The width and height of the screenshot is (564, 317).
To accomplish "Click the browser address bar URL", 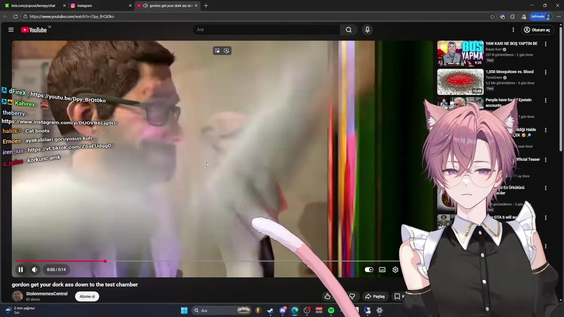I will (72, 16).
